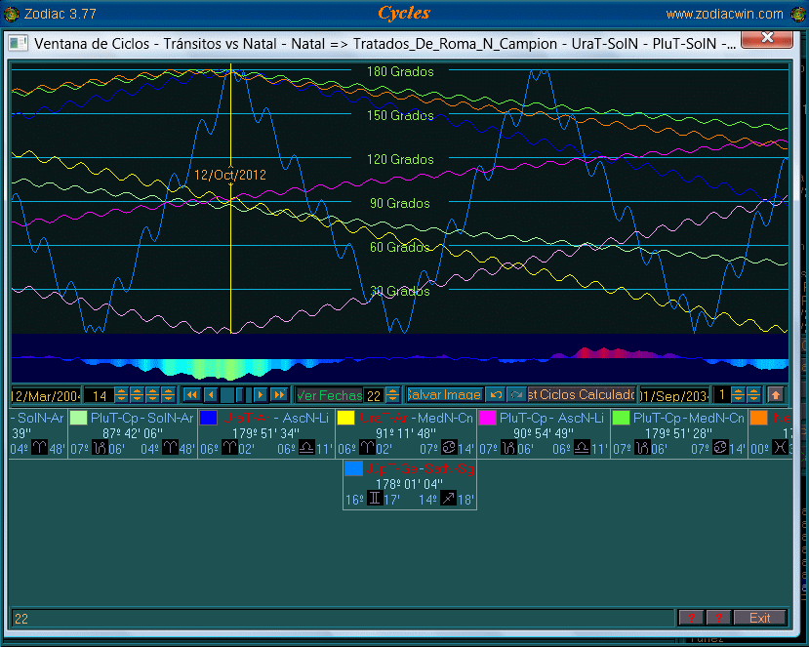Click angle value 87º 42' 06"

pos(133,433)
